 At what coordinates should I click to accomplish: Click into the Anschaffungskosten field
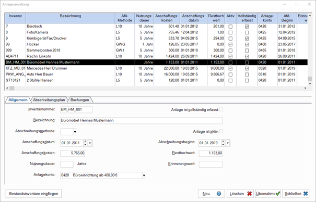tap(73, 153)
